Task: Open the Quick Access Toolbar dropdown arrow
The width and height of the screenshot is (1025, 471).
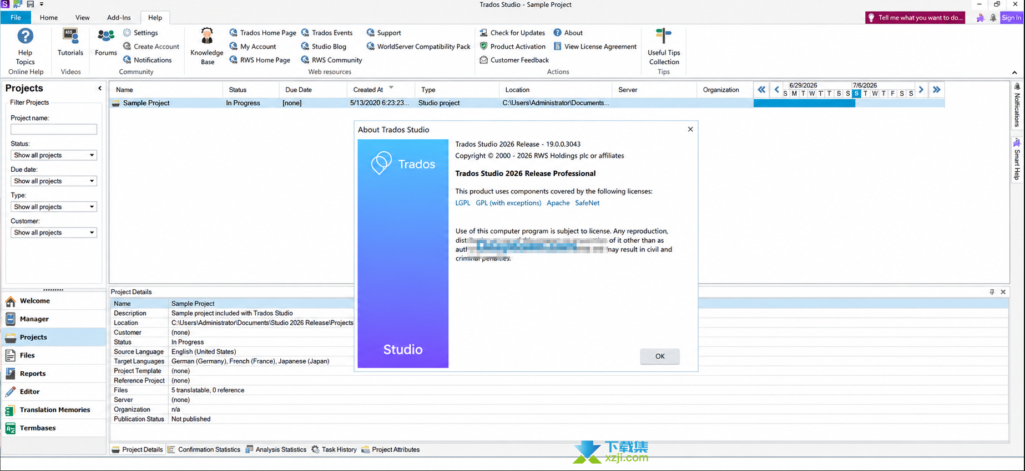Action: point(42,4)
